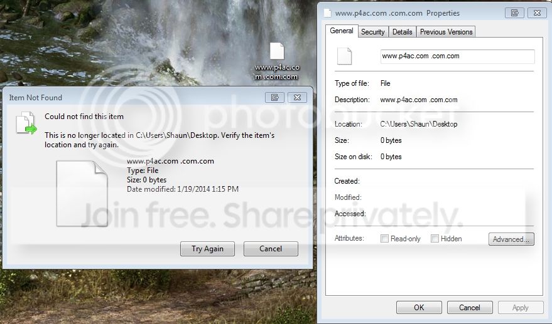This screenshot has width=552, height=324.
Task: Click Cancel in the Properties window
Action: pyautogui.click(x=470, y=308)
